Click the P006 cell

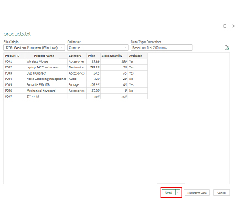pyautogui.click(x=14, y=91)
